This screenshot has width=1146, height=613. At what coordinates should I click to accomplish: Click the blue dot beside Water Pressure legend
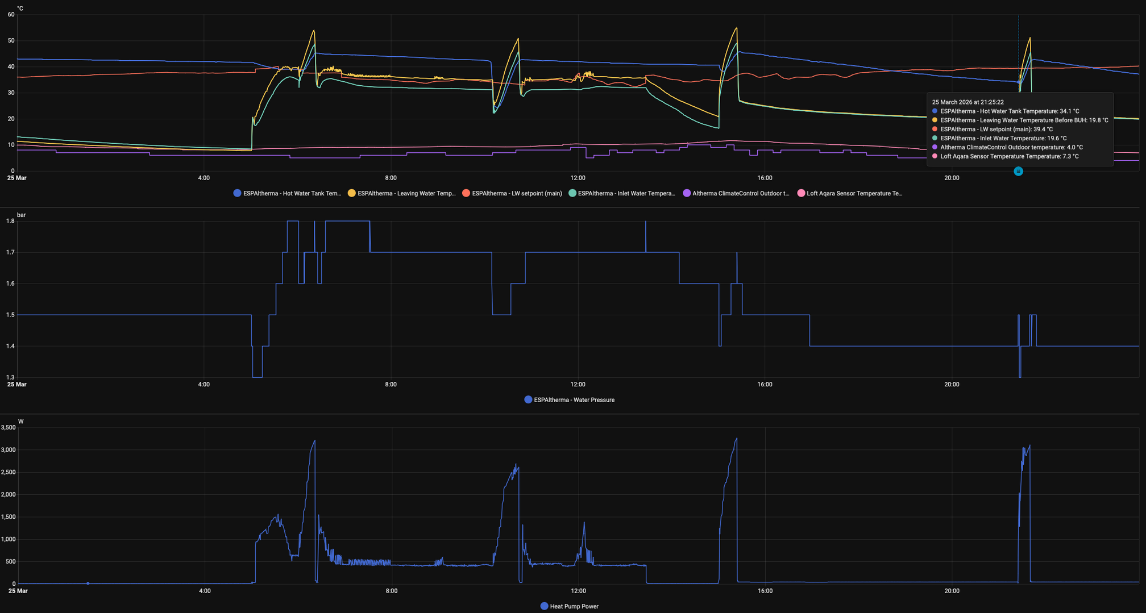click(x=528, y=400)
